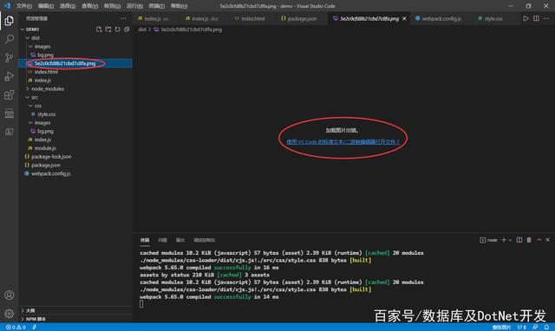Split the editor to the right
This screenshot has height=331, width=555.
point(536,18)
